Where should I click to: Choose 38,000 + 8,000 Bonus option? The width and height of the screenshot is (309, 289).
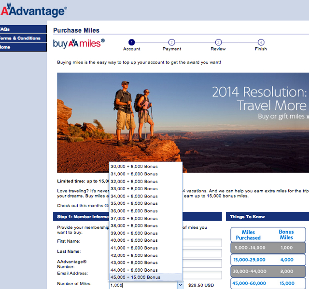(146, 226)
